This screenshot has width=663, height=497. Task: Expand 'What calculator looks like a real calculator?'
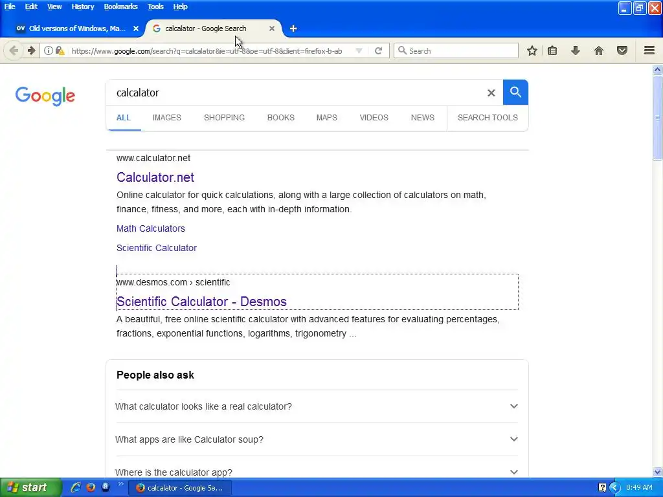[x=317, y=406]
